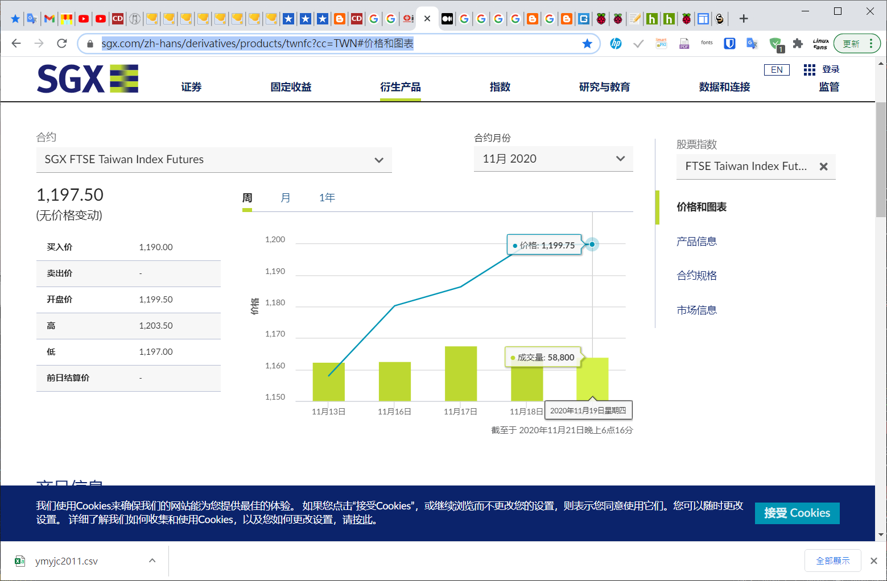Open the HP extension icon
This screenshot has height=581, width=887.
(616, 43)
